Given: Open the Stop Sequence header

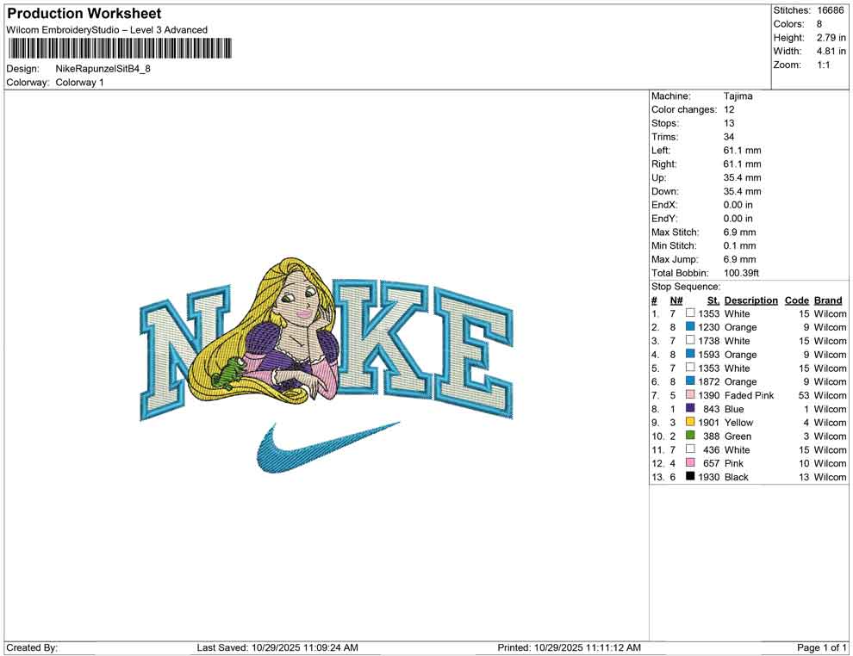Looking at the screenshot, I should (x=685, y=286).
